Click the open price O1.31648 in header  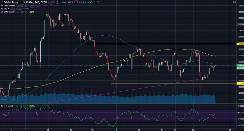(x=62, y=2)
